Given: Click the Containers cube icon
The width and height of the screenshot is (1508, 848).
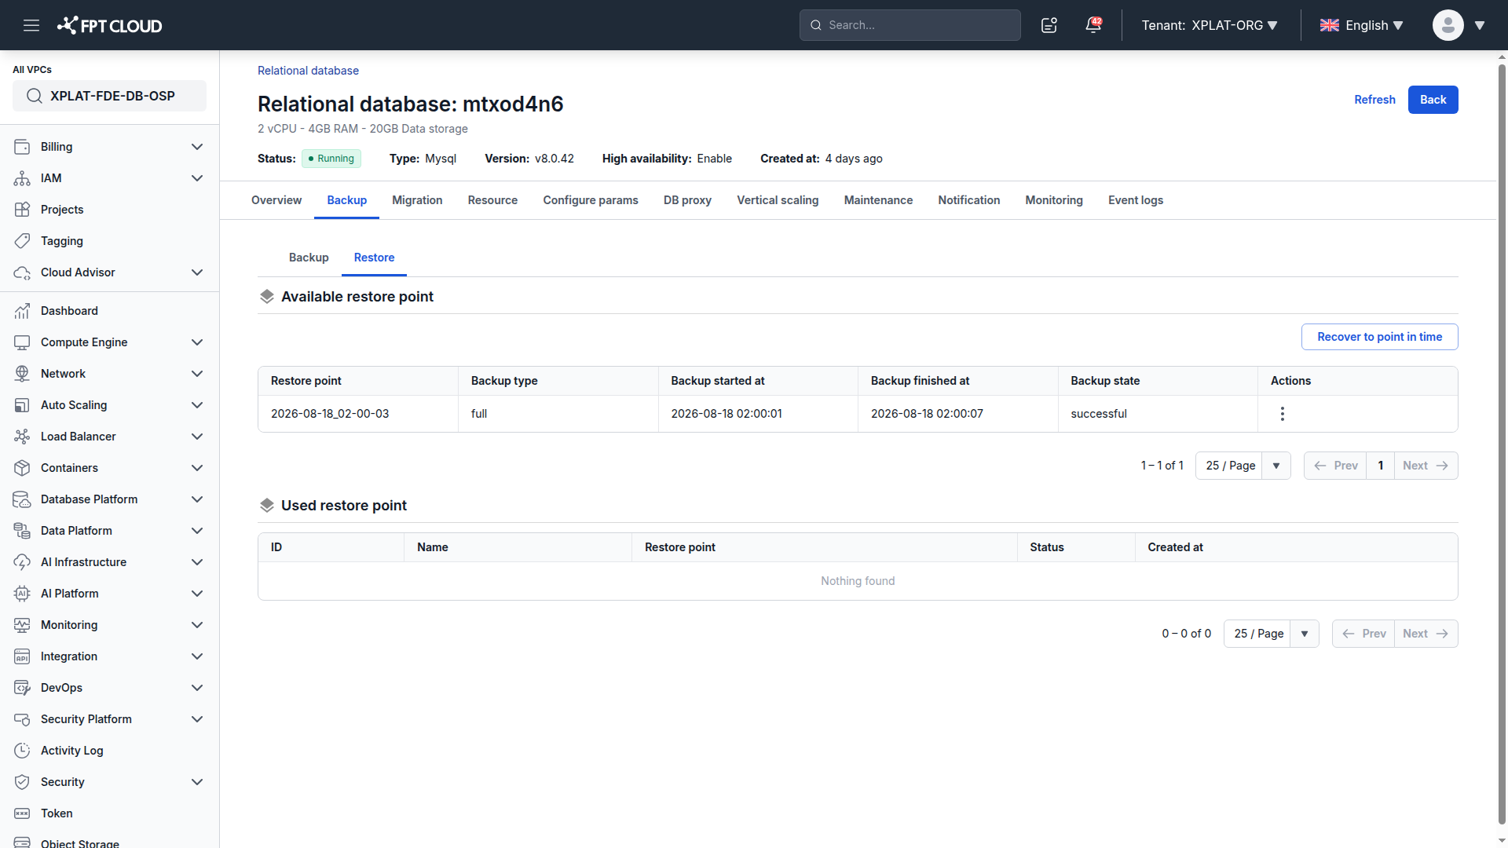Looking at the screenshot, I should click(x=22, y=468).
